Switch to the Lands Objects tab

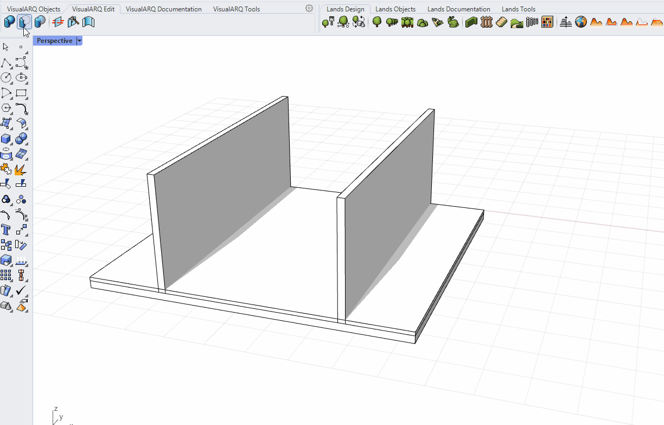click(x=395, y=9)
